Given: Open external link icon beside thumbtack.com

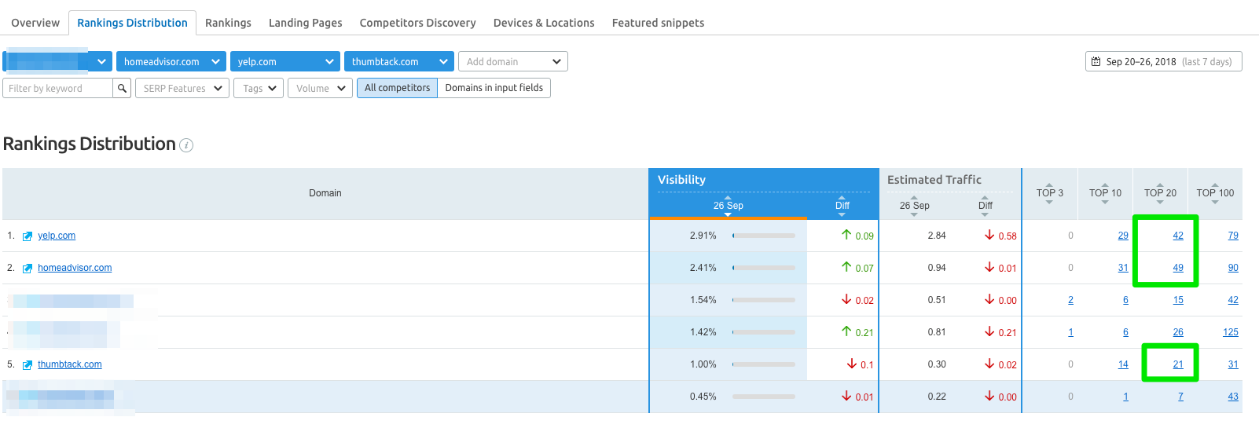Looking at the screenshot, I should pyautogui.click(x=28, y=364).
